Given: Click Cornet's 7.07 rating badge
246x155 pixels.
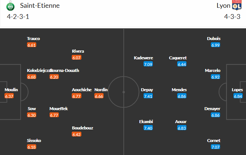Looking at the screenshot, I should (216, 148).
